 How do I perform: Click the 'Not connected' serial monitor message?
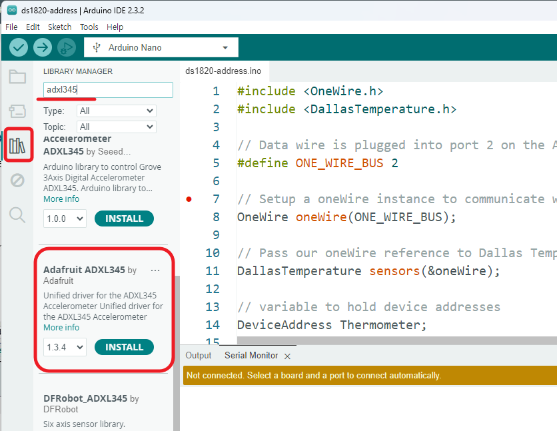(x=314, y=375)
